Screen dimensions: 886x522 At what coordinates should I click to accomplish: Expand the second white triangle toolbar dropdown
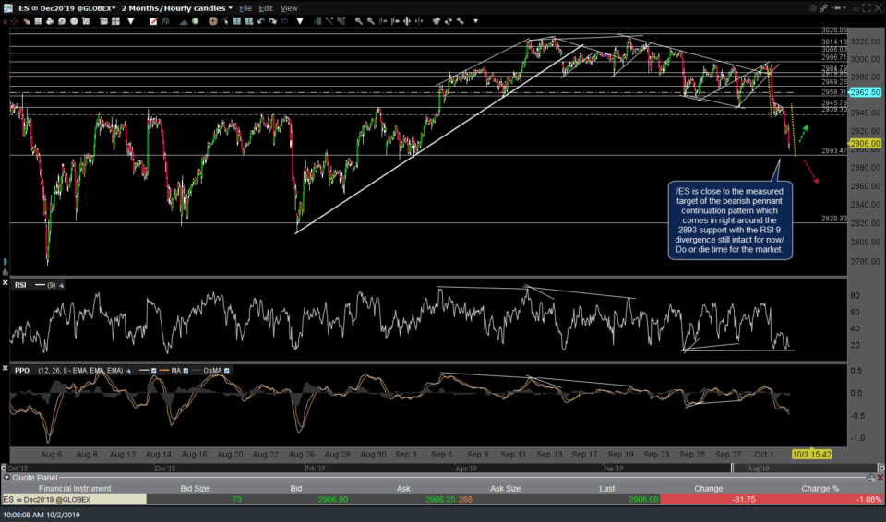pos(299,21)
